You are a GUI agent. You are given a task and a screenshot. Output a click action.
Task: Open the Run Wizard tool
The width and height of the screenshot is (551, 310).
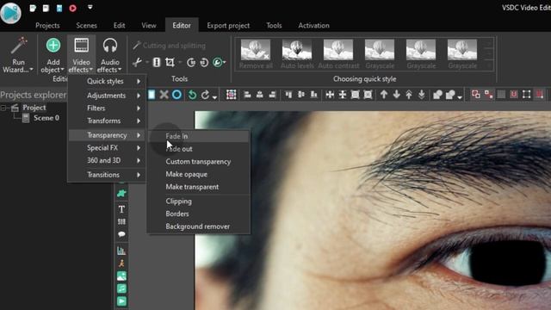coord(18,54)
